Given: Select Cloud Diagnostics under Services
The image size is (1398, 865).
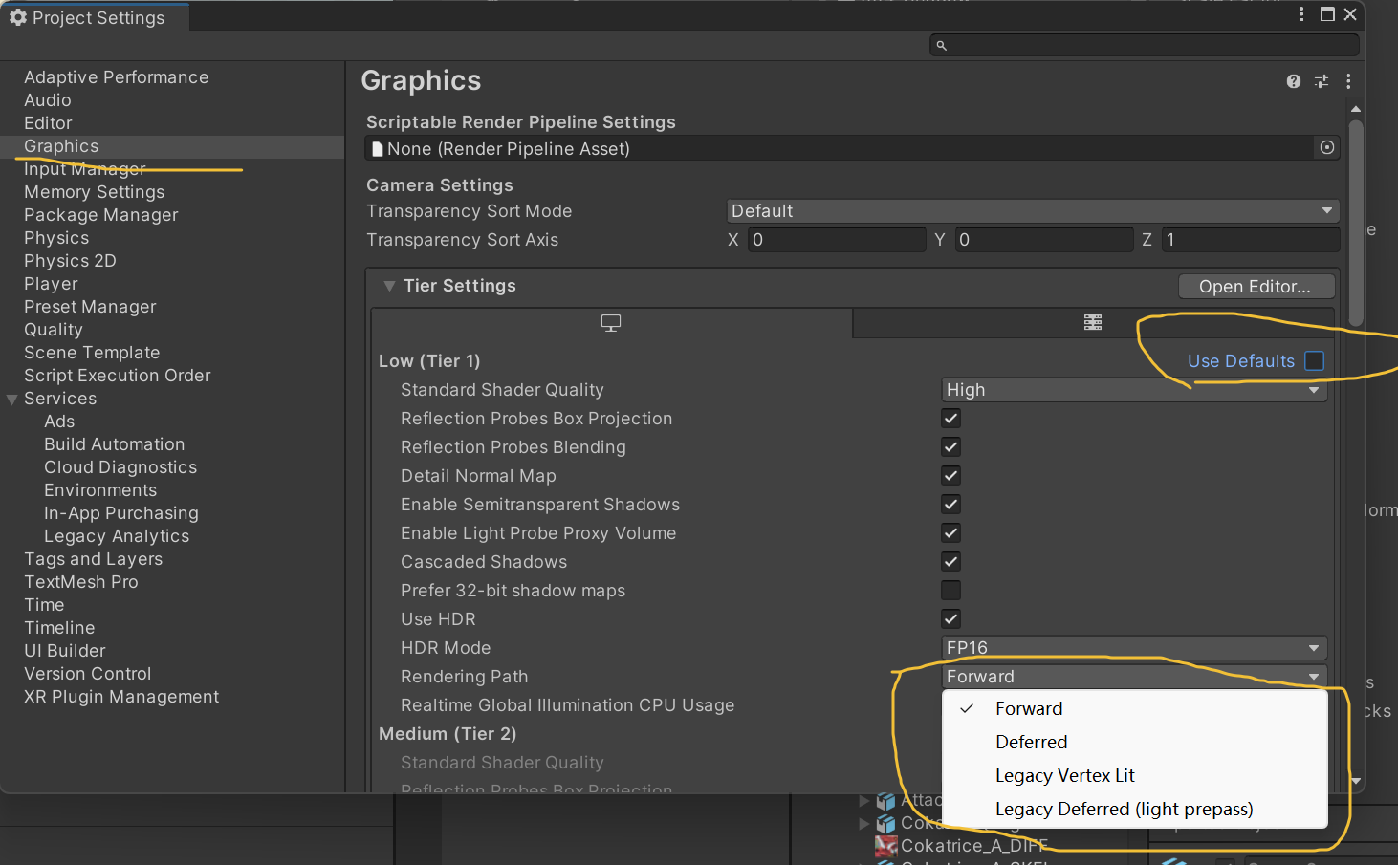Looking at the screenshot, I should pos(120,466).
